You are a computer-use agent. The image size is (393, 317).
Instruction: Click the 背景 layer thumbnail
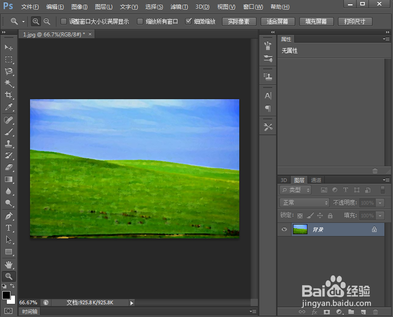click(x=301, y=229)
